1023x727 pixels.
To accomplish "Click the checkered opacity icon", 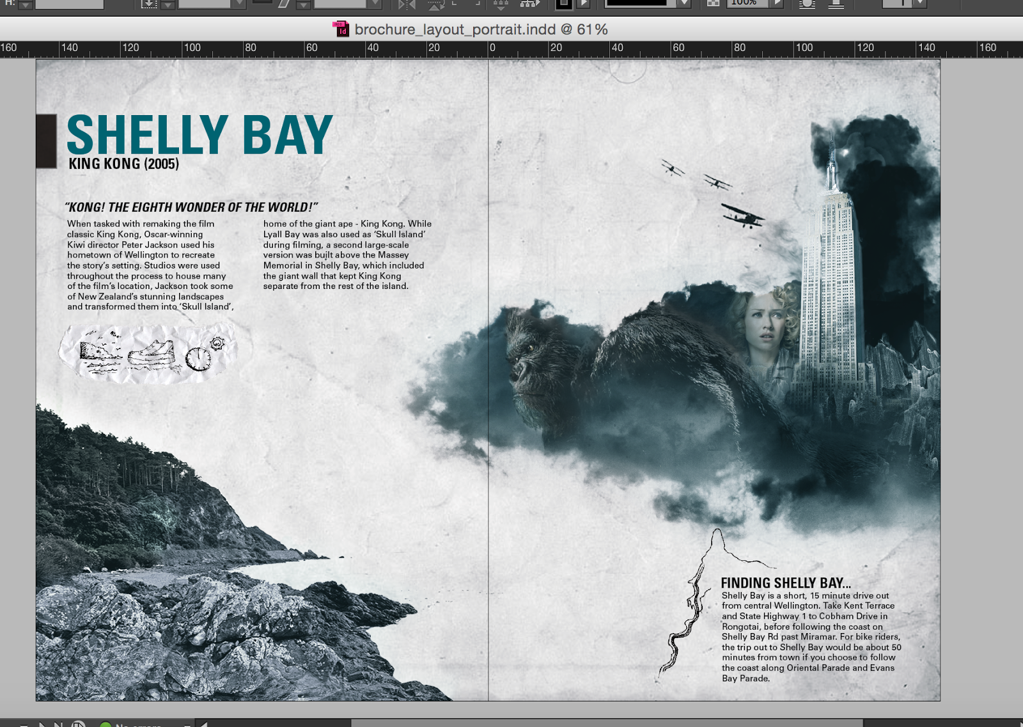I will [714, 3].
